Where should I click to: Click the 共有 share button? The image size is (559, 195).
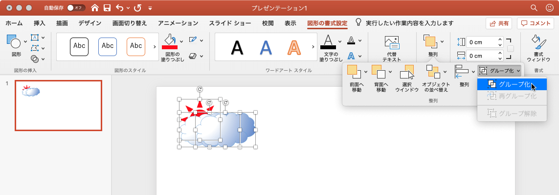coord(499,23)
